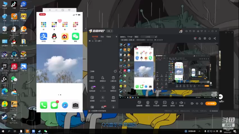Toggle lock on 全屏 1 source

[x=93, y=41]
